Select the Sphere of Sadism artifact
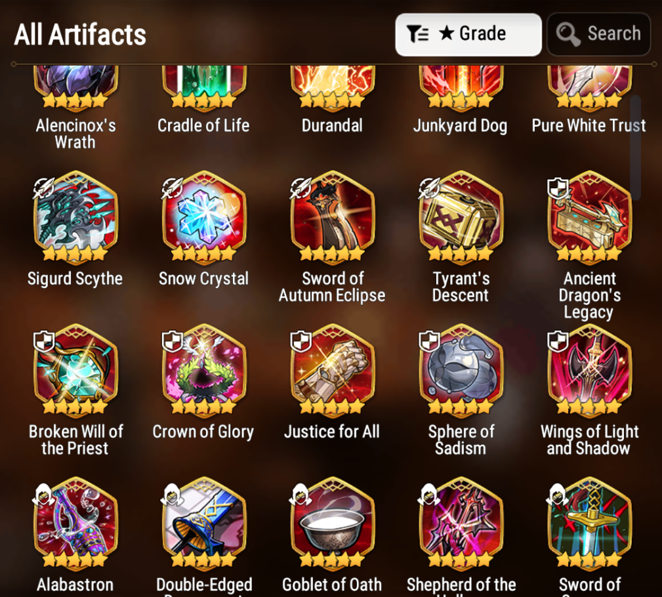This screenshot has width=662, height=597. click(x=461, y=370)
